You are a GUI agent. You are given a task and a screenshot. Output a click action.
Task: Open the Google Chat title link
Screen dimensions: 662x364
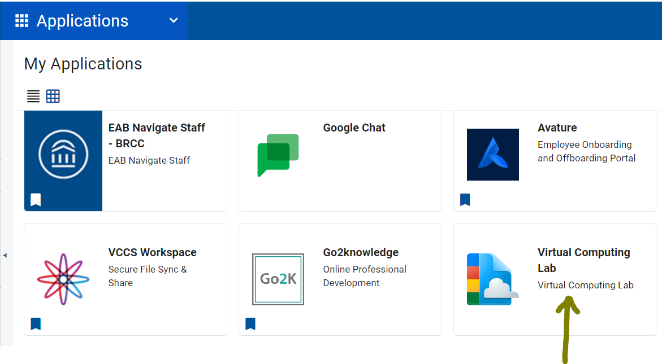(x=354, y=128)
